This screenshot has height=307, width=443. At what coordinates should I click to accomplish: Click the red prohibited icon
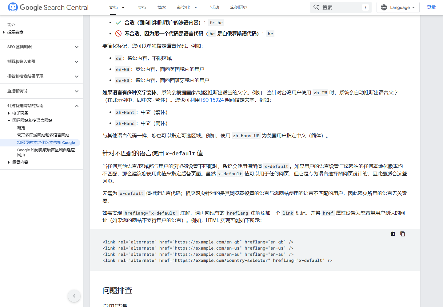(x=118, y=33)
